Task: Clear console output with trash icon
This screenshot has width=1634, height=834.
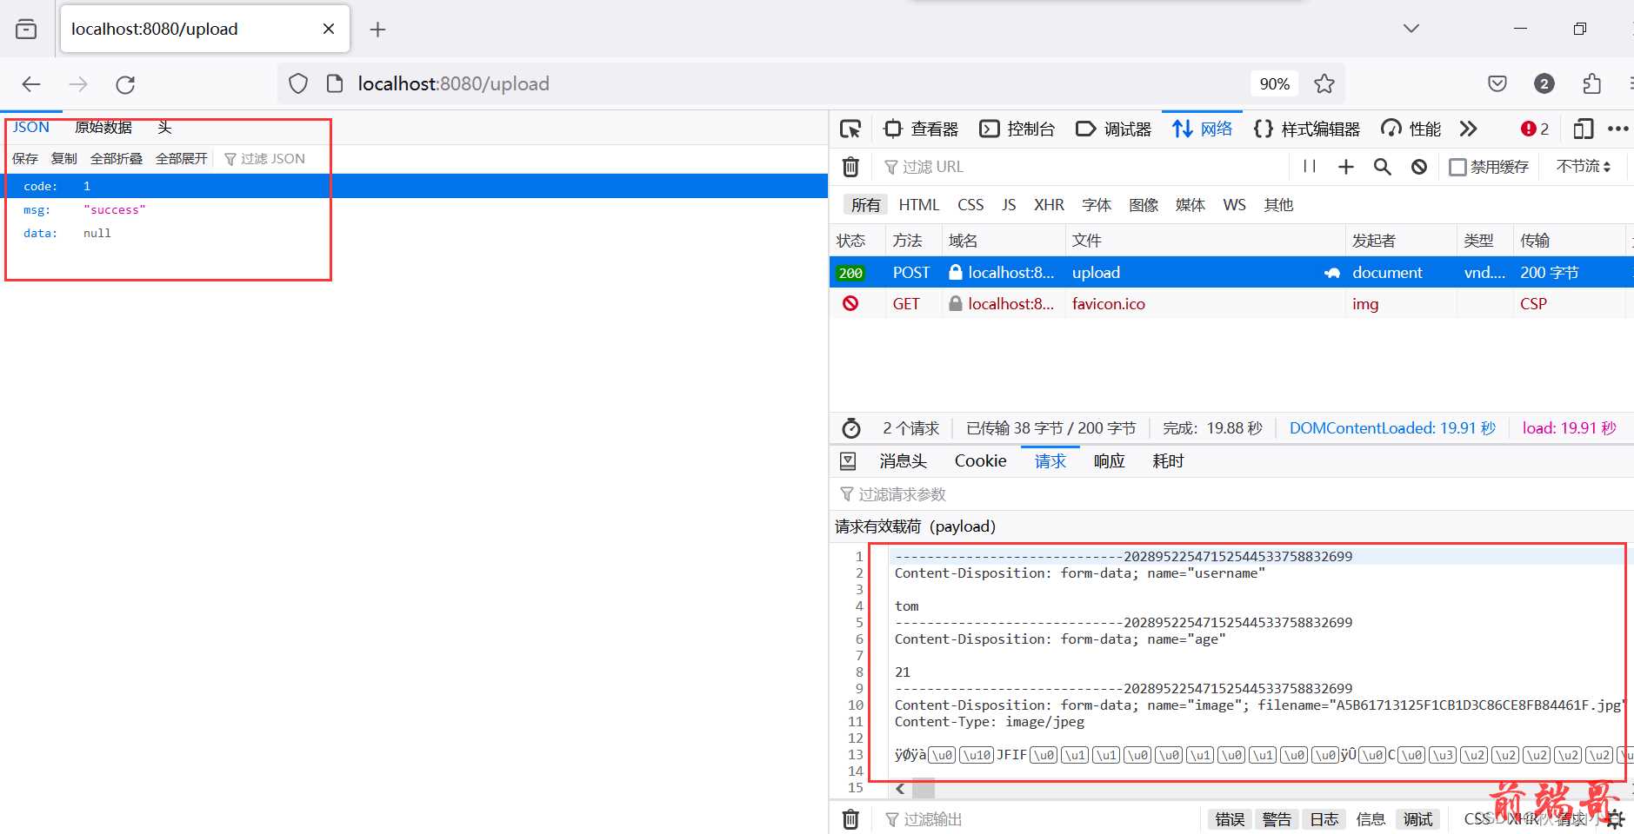Action: (851, 819)
